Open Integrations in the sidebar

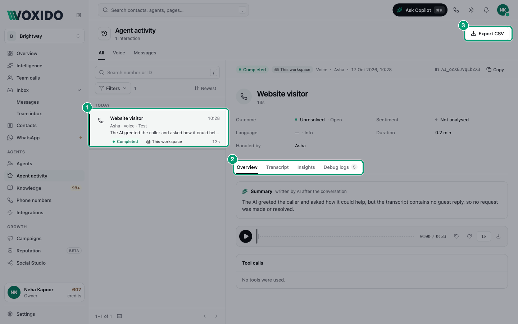point(45,212)
